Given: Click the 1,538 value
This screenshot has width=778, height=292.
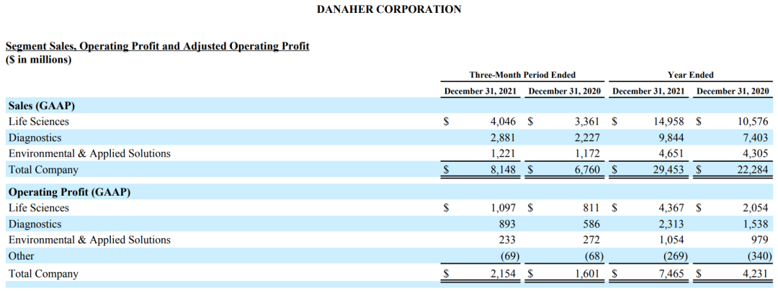Looking at the screenshot, I should (755, 224).
